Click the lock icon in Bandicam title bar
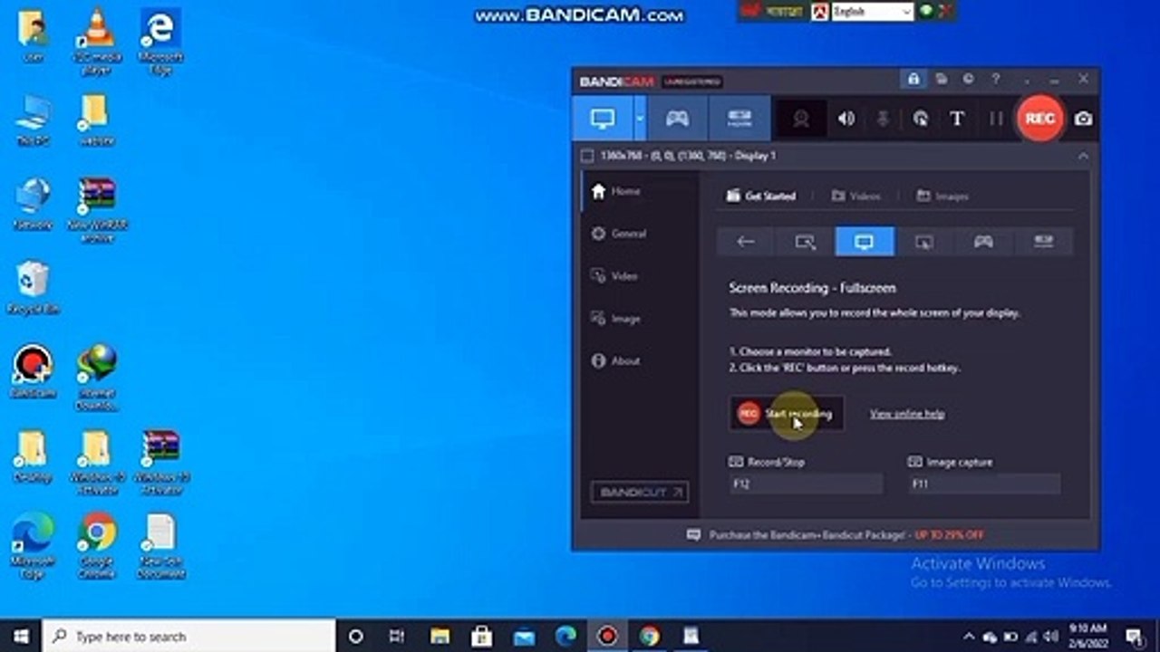1160x652 pixels. coord(913,79)
